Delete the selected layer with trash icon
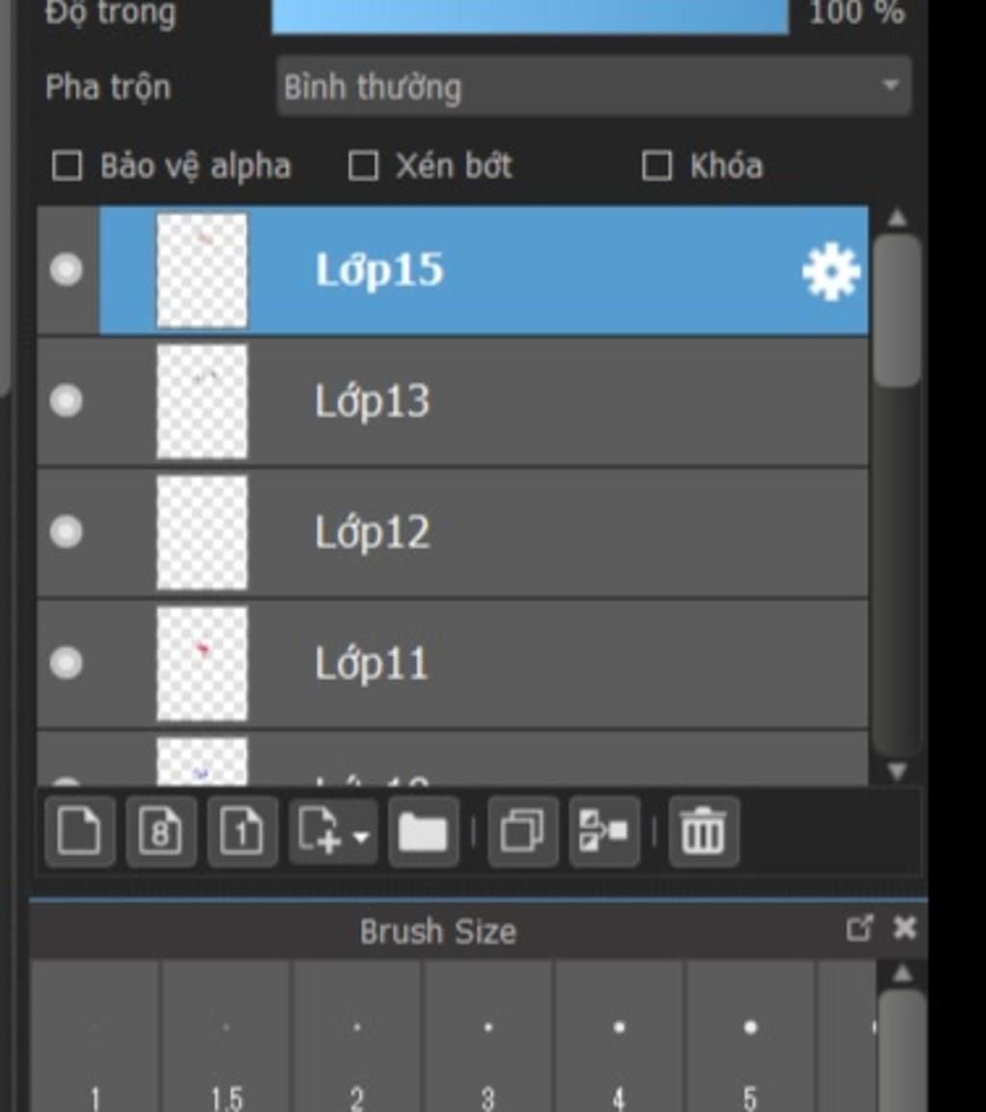The image size is (986, 1112). point(704,831)
